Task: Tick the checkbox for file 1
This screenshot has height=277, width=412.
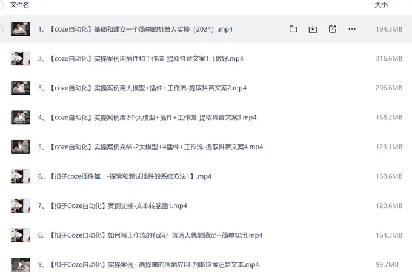Action: [2, 29]
